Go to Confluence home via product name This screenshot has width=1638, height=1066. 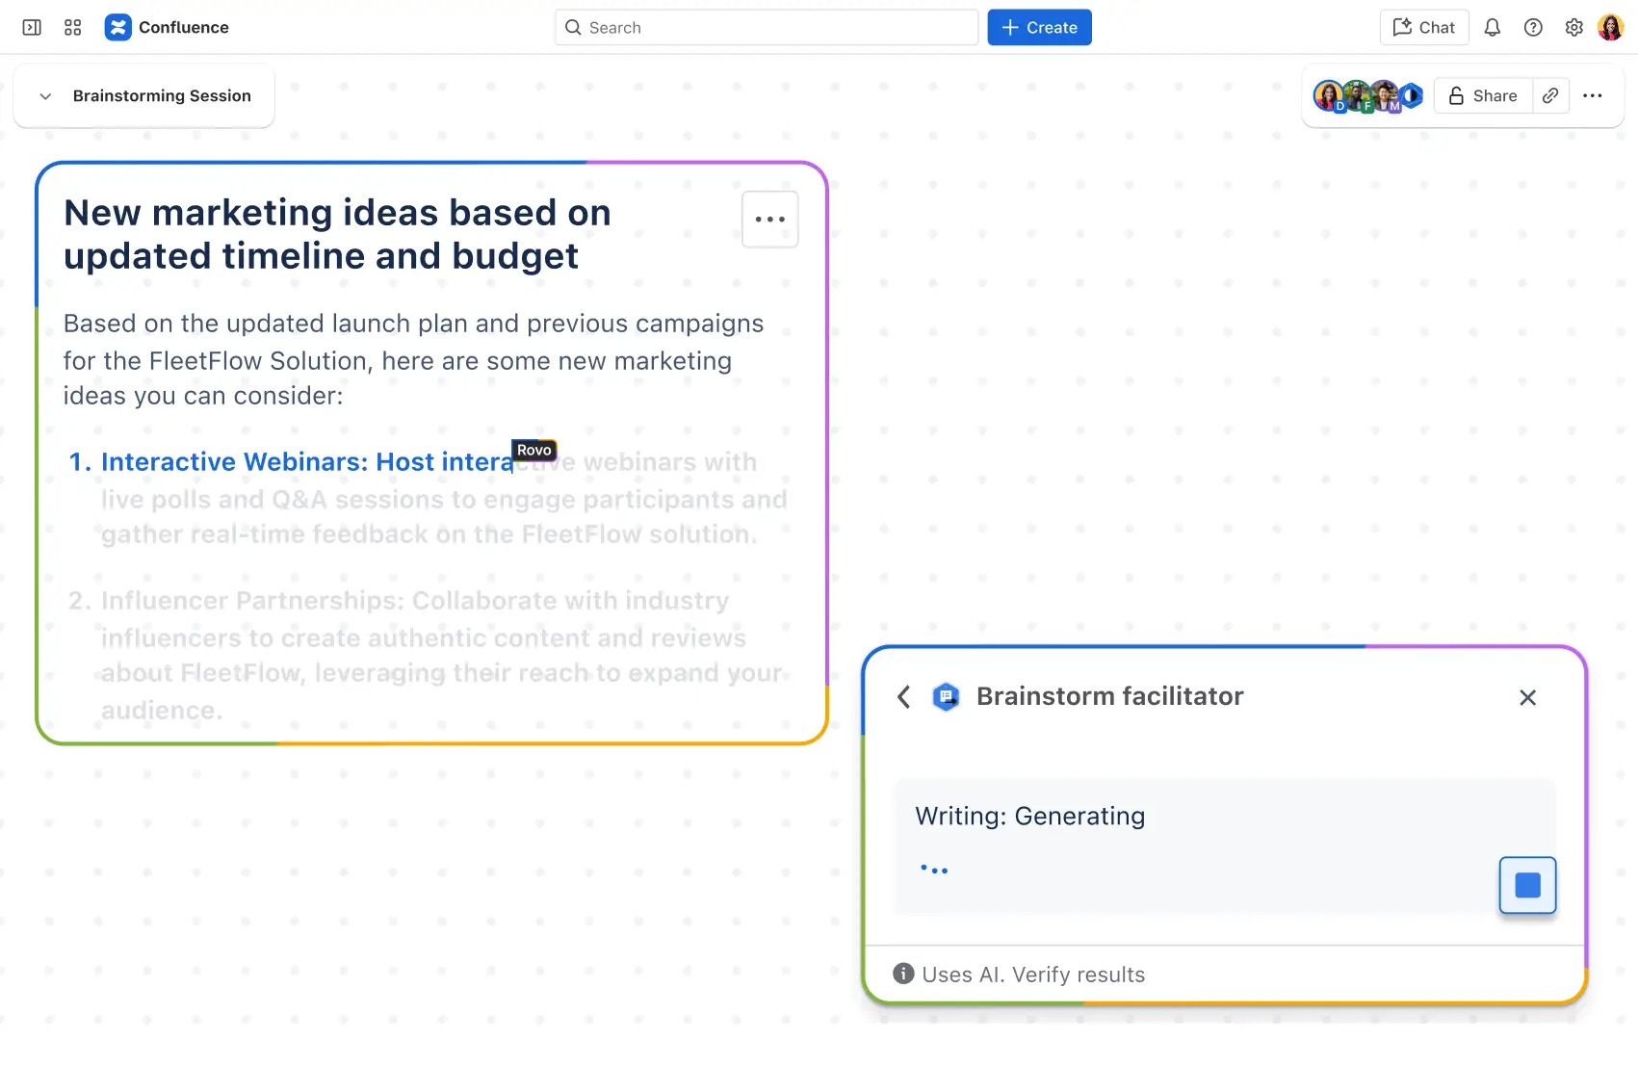tap(184, 28)
